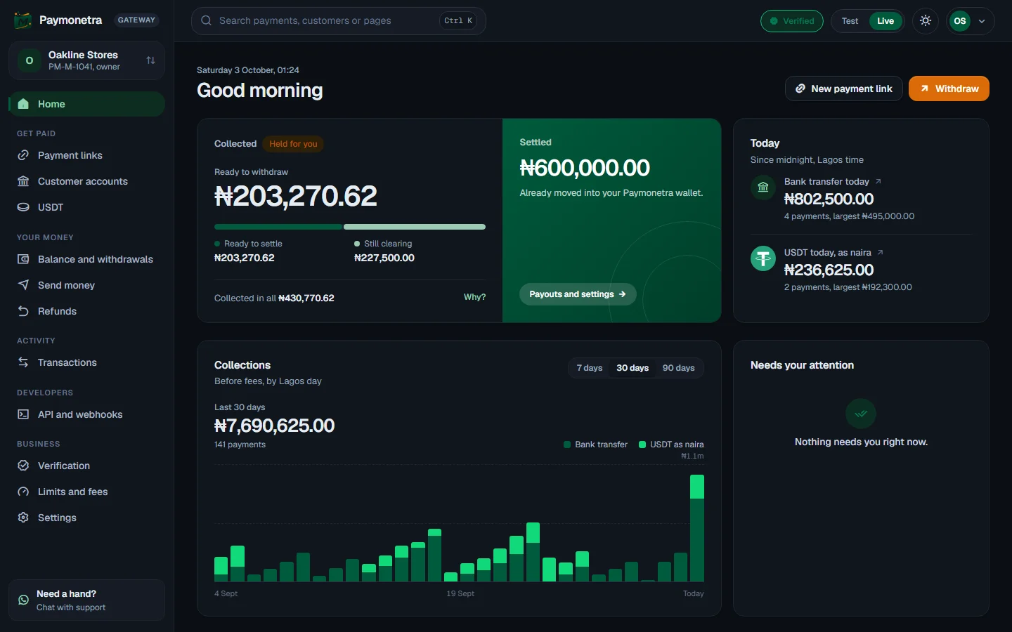
Task: Select the 30 days range tab
Action: (632, 368)
